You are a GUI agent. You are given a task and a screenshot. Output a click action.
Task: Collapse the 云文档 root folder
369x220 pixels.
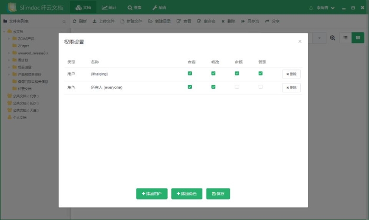tap(3, 31)
